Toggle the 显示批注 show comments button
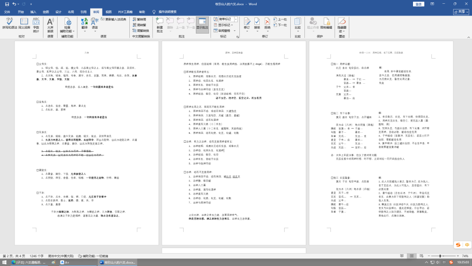This screenshot has height=266, width=472. coord(202,25)
